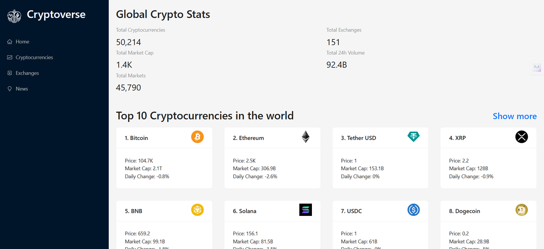The image size is (544, 249).
Task: Click the Show more link
Action: point(514,116)
